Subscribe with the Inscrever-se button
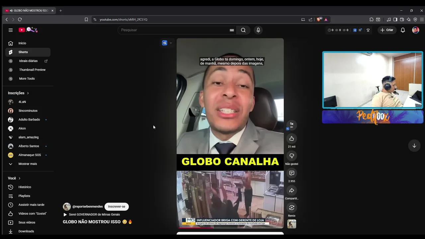This screenshot has width=425, height=239. coord(117,206)
